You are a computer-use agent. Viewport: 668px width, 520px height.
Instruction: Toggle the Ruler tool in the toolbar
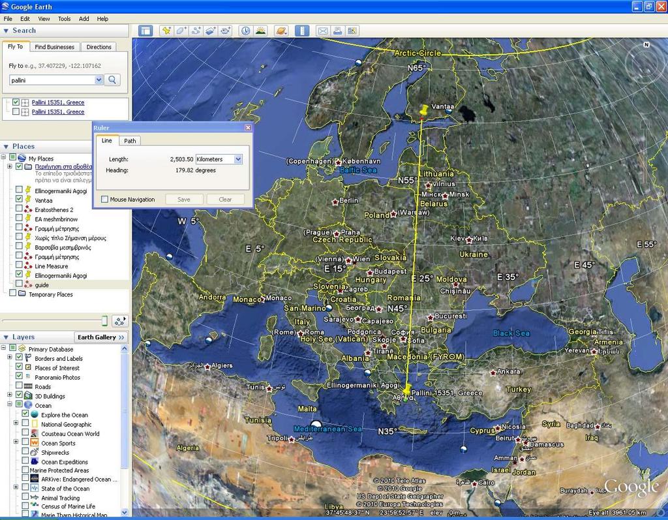coord(302,31)
